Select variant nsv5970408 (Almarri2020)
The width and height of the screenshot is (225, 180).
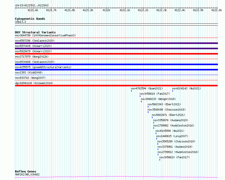(x=33, y=46)
